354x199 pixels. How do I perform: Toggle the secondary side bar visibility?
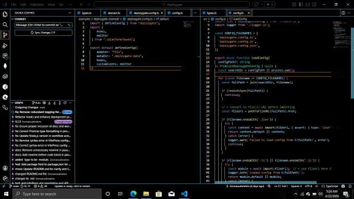[314, 4]
